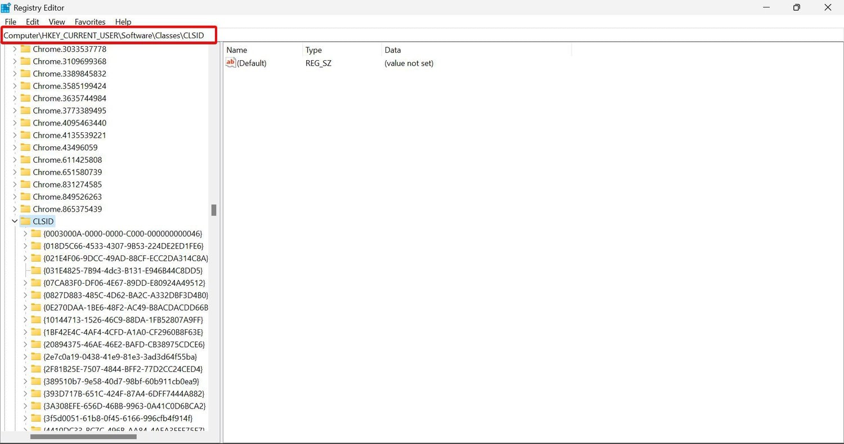Image resolution: width=844 pixels, height=444 pixels.
Task: Click the folder icon beside Chrome.3033537778
Action: [x=25, y=49]
